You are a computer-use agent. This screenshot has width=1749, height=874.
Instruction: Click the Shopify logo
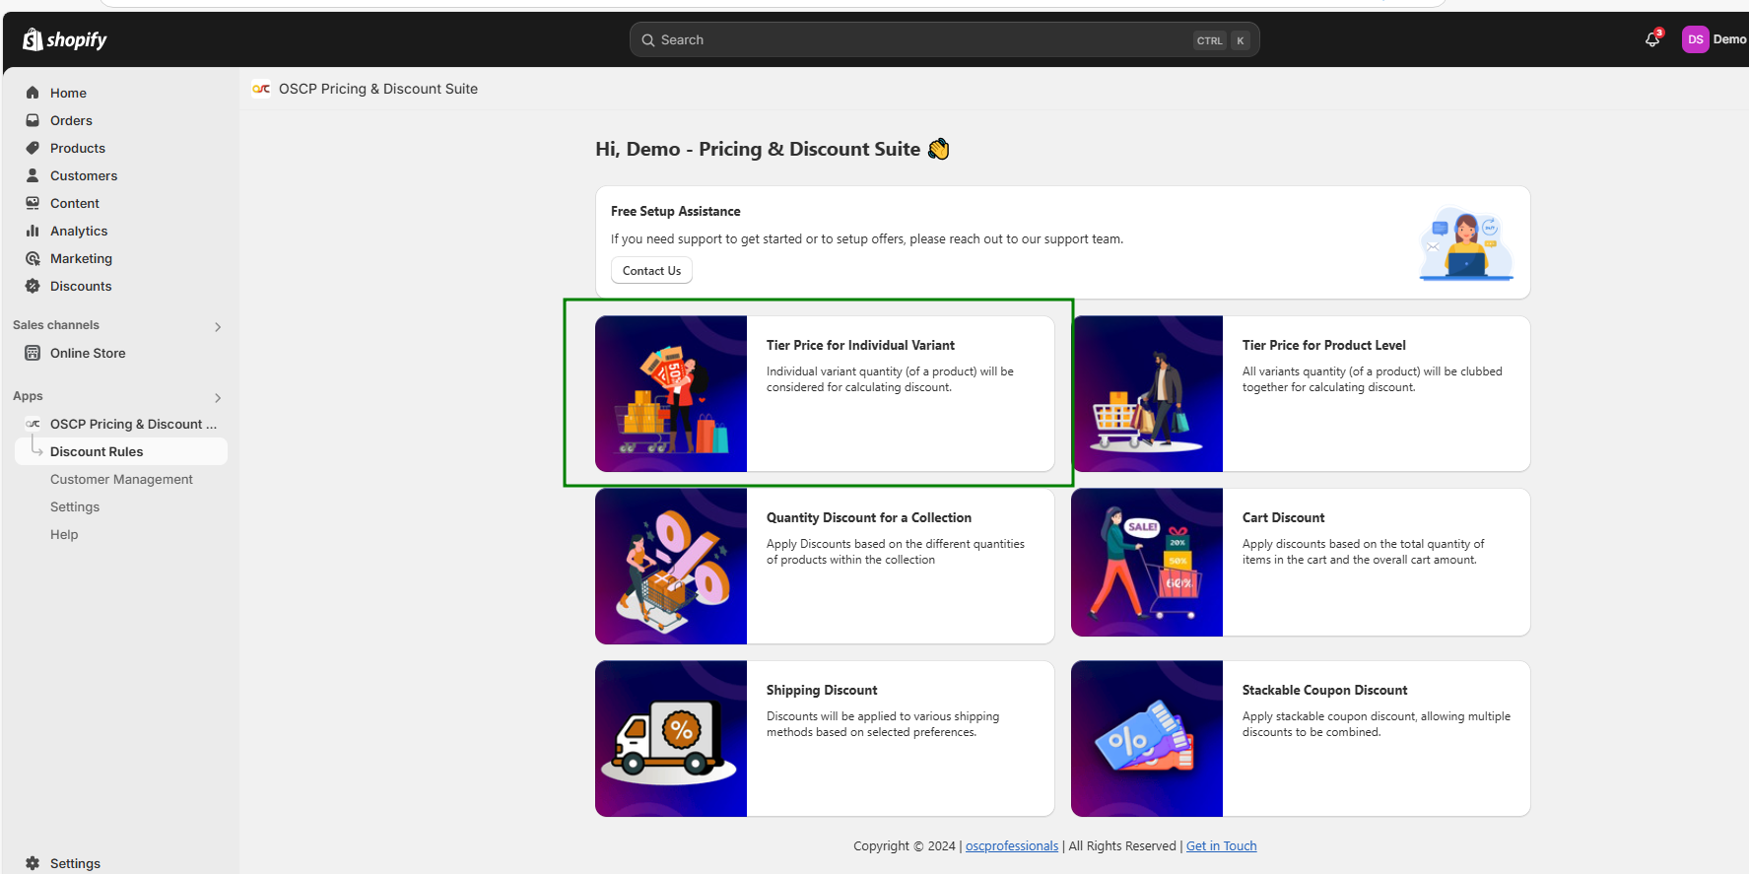point(65,39)
